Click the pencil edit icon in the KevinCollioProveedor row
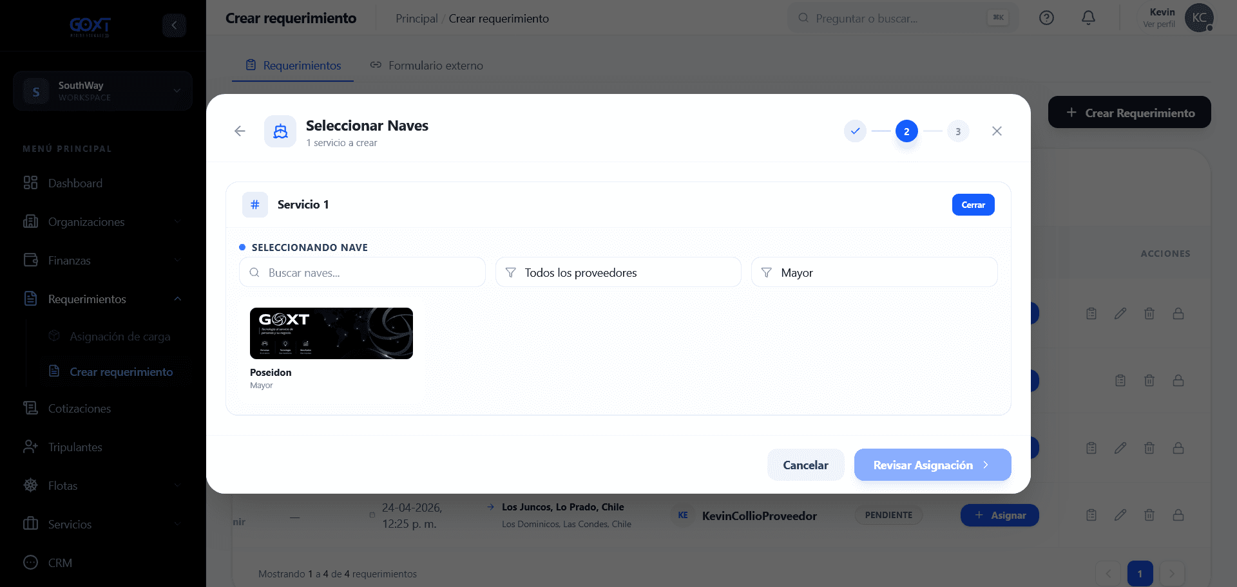The image size is (1237, 587). [x=1120, y=515]
